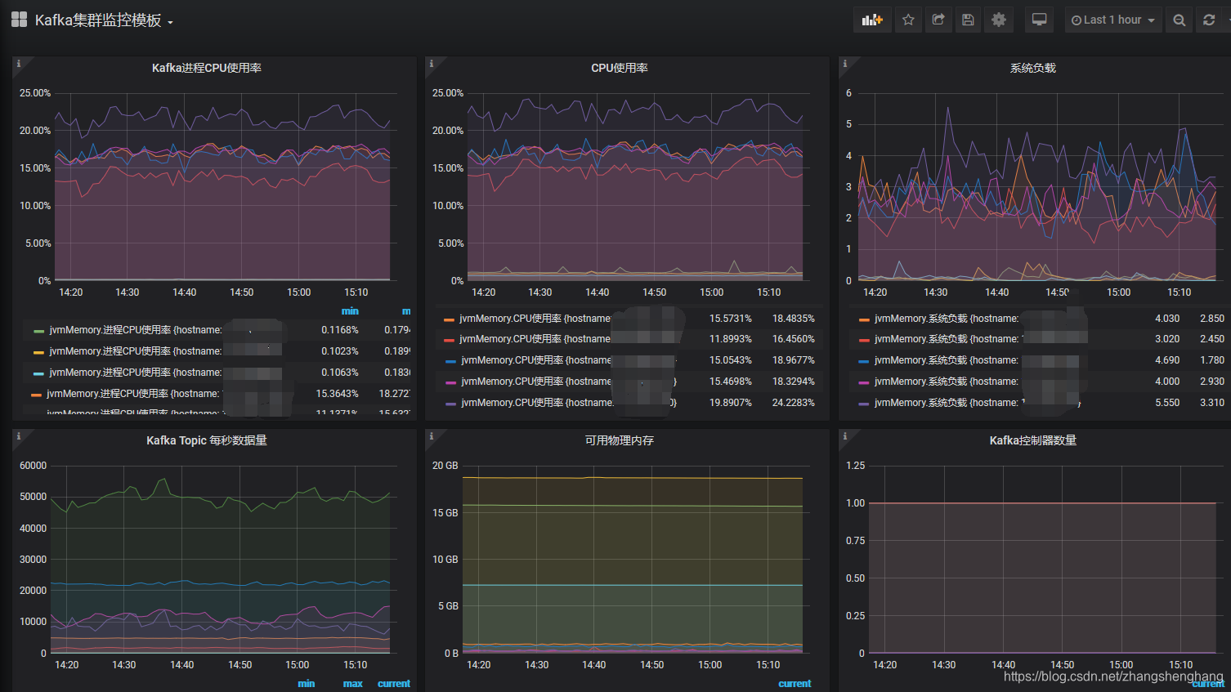Click the 3.310 value in 系统负载 legend
Viewport: 1231px width, 692px height.
tap(1212, 403)
